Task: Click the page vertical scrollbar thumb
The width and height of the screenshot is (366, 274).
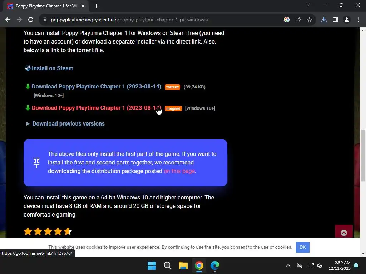Action: click(363, 155)
